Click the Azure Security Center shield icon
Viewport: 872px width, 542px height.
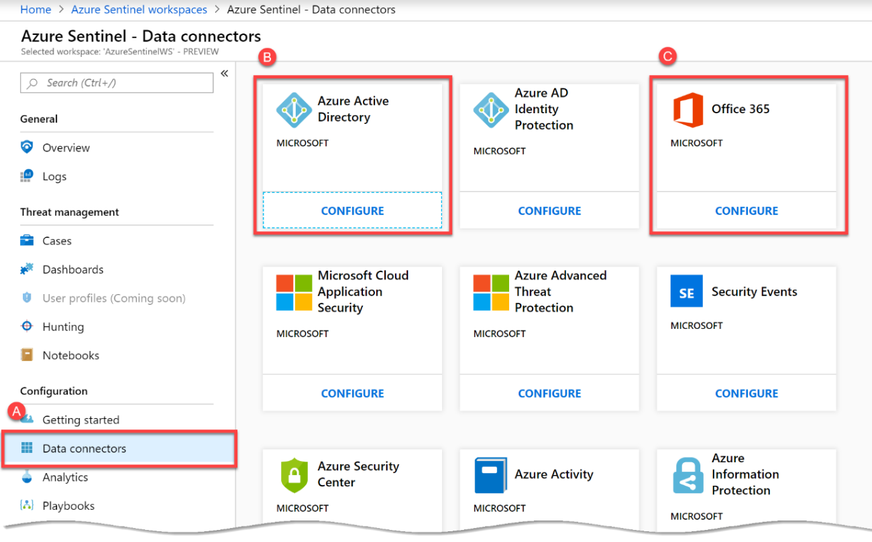click(294, 474)
